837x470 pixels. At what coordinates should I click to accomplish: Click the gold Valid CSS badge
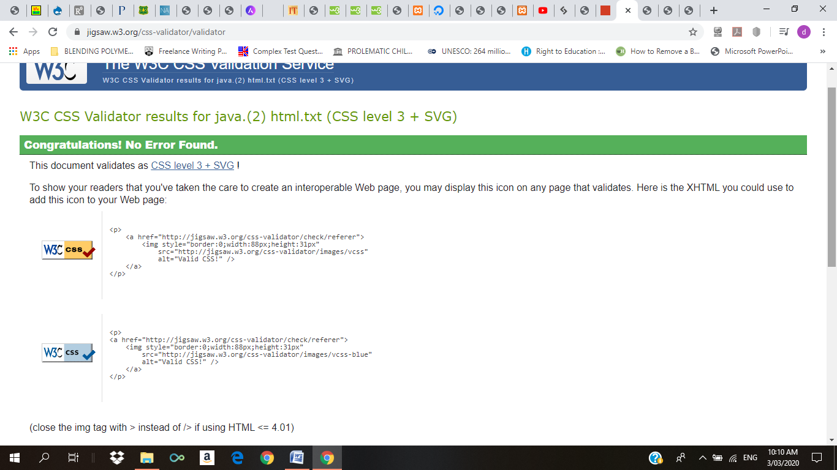point(68,250)
